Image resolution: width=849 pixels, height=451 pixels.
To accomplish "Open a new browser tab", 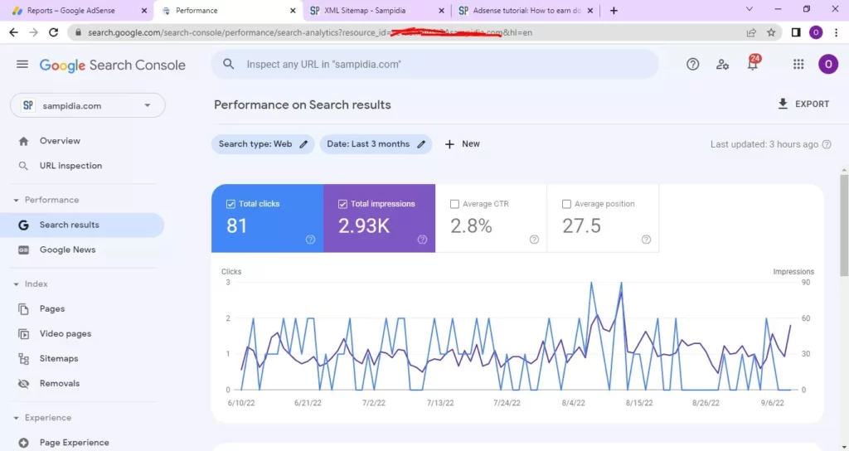I will pyautogui.click(x=614, y=10).
